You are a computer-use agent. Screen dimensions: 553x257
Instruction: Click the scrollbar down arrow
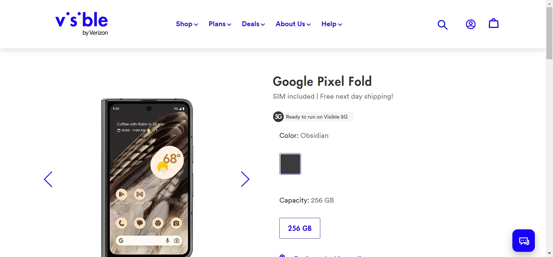click(x=549, y=254)
